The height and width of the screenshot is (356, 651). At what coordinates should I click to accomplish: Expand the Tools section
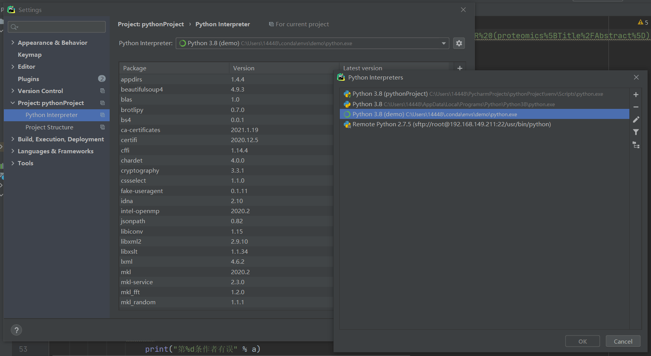(13, 163)
